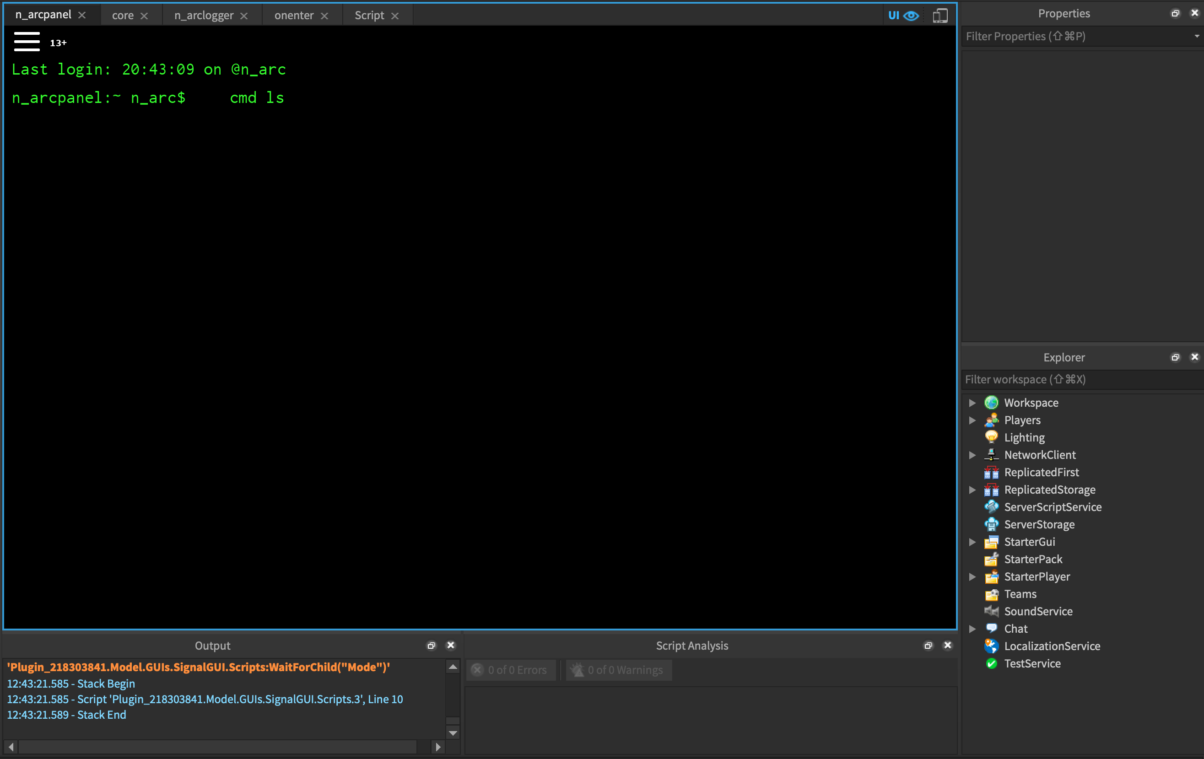The height and width of the screenshot is (759, 1204).
Task: Select TestService in Explorer
Action: click(1032, 663)
